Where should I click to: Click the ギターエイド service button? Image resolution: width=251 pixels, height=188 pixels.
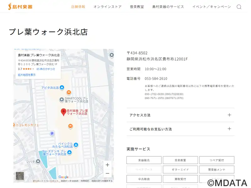(180, 170)
